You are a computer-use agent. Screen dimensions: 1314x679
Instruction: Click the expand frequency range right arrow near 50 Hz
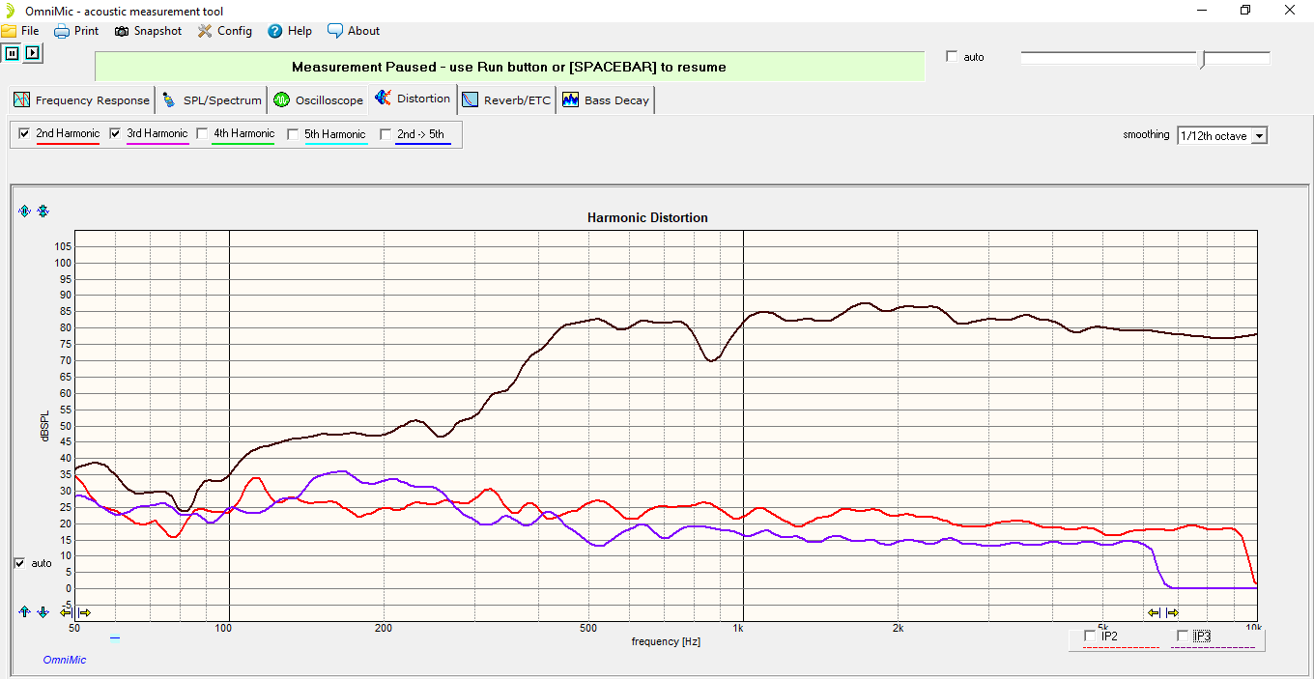[84, 612]
